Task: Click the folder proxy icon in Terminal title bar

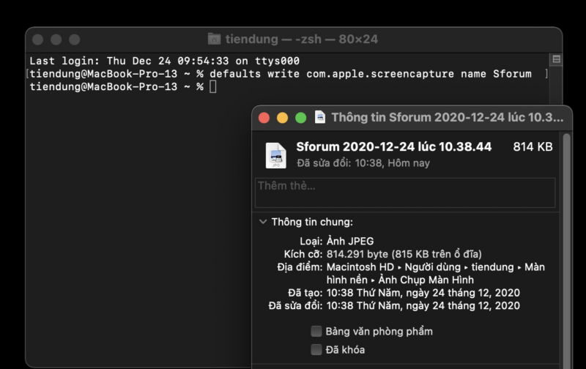Action: (x=214, y=39)
